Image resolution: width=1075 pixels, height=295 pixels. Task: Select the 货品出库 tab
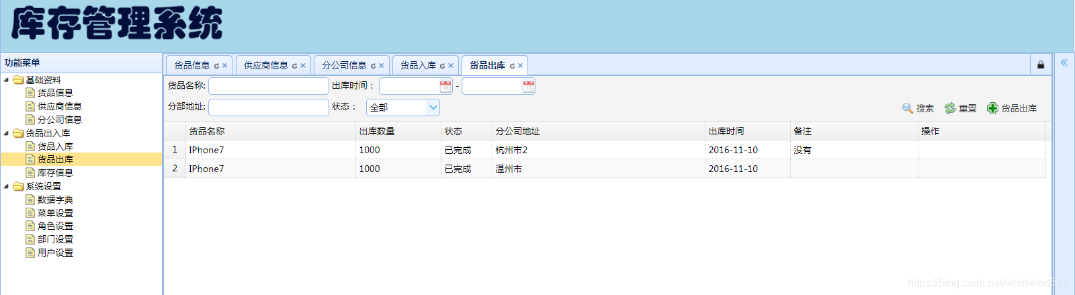(488, 66)
